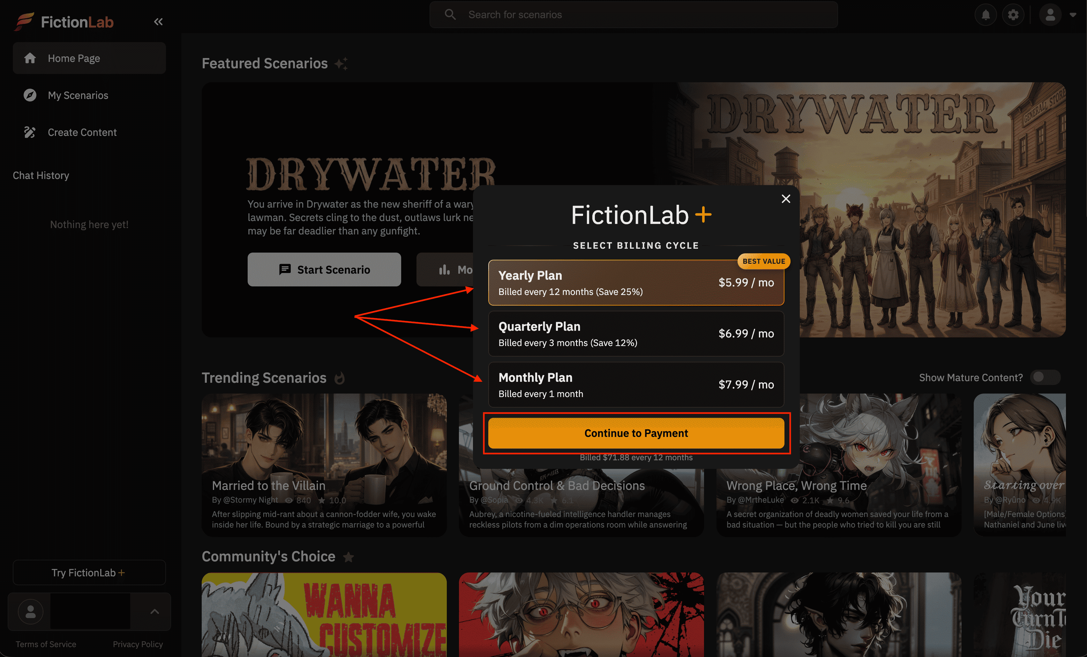Select the Quarterly Plan option
Screen dimensions: 1087x657
click(636, 334)
